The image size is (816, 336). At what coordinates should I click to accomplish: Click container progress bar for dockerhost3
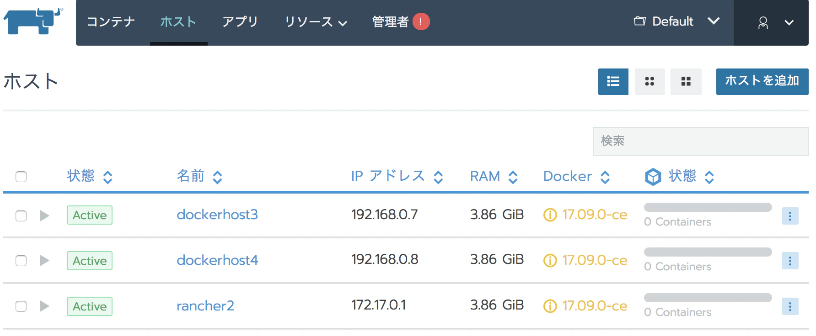pos(708,207)
